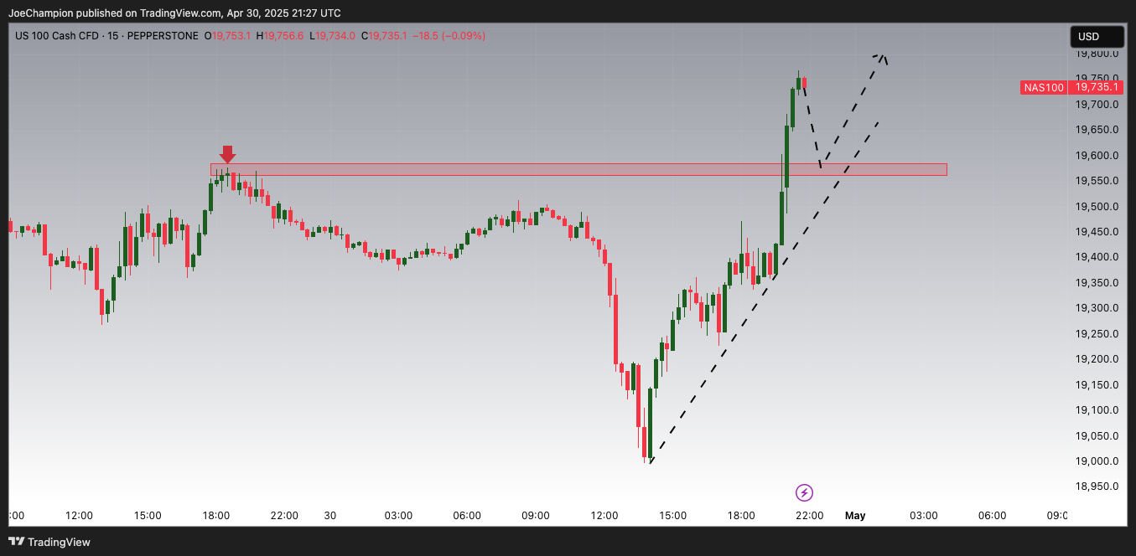Click the low value 19,734.0

click(x=336, y=36)
